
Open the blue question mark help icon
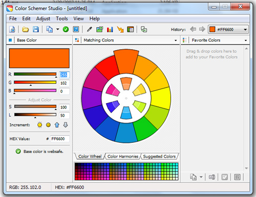76,29
